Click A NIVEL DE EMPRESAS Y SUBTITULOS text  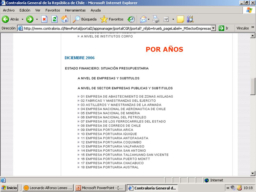click(109, 78)
